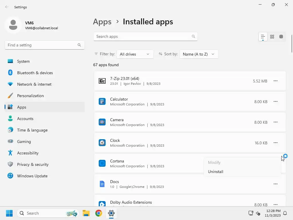Image resolution: width=293 pixels, height=220 pixels.
Task: Open Google Chrome from the taskbar
Action: [x=99, y=213]
